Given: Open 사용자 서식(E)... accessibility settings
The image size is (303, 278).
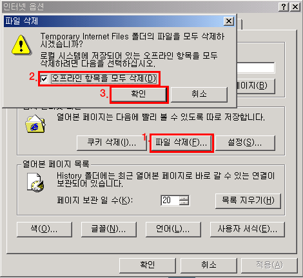Looking at the screenshot, I should pos(248,229).
